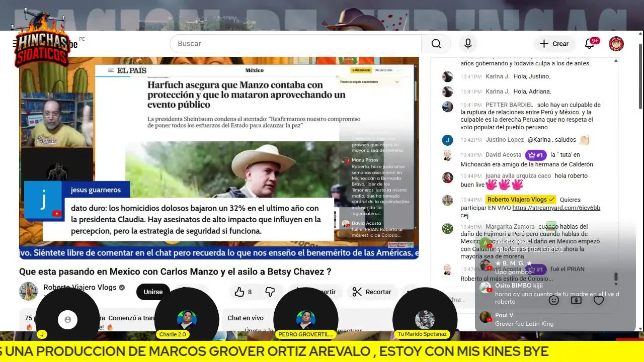Click the Chat en vivo label below the video

[x=246, y=318]
